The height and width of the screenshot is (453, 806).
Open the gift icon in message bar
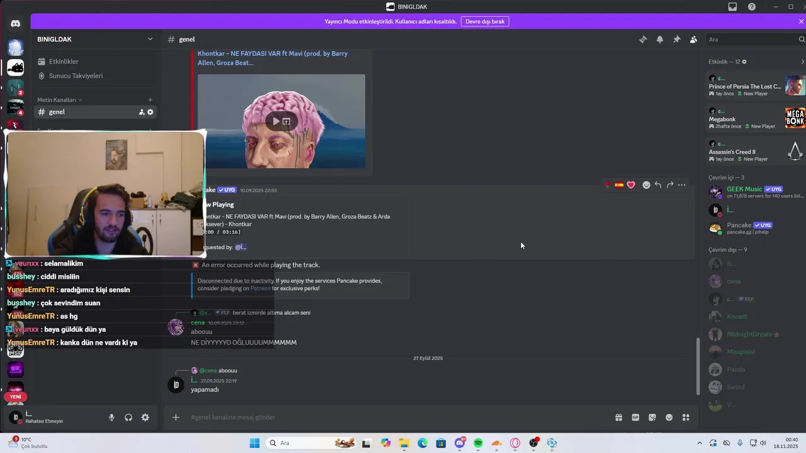(x=619, y=417)
